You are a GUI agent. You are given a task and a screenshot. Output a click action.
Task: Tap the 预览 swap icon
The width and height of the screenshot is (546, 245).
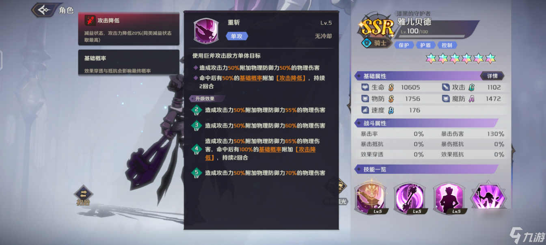(84, 193)
